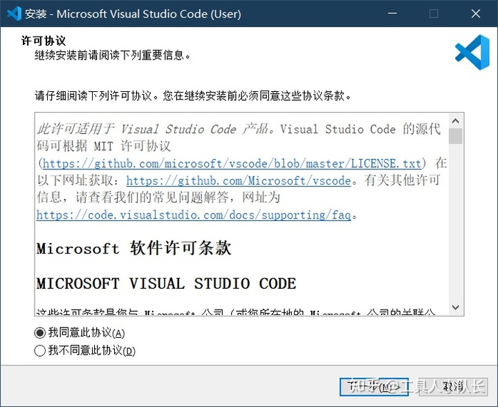The image size is (498, 407).
Task: Click the license scrollbar up arrow
Action: pos(456,121)
